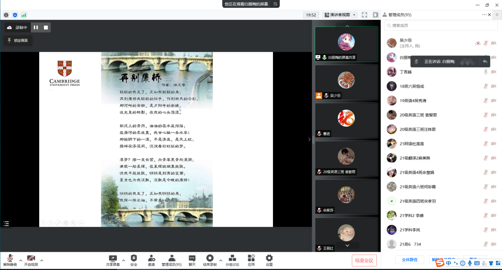
Task: Open the 应用 apps icon
Action: coord(251,260)
